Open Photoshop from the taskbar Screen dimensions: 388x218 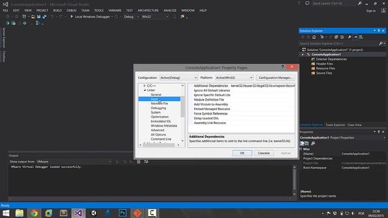[122, 213]
